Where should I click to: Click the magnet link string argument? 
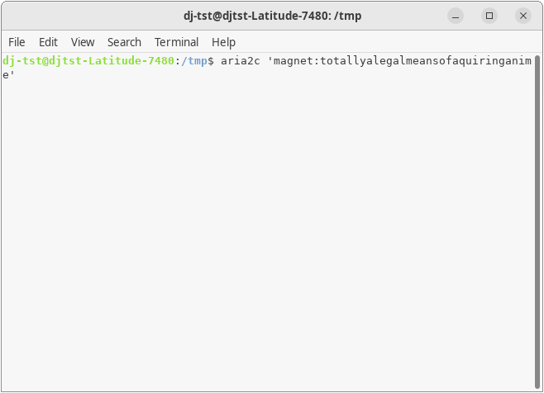click(397, 61)
